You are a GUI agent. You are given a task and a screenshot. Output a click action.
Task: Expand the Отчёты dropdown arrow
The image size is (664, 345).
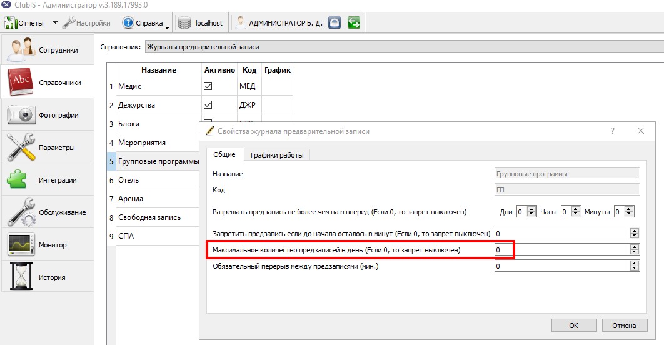pos(55,22)
